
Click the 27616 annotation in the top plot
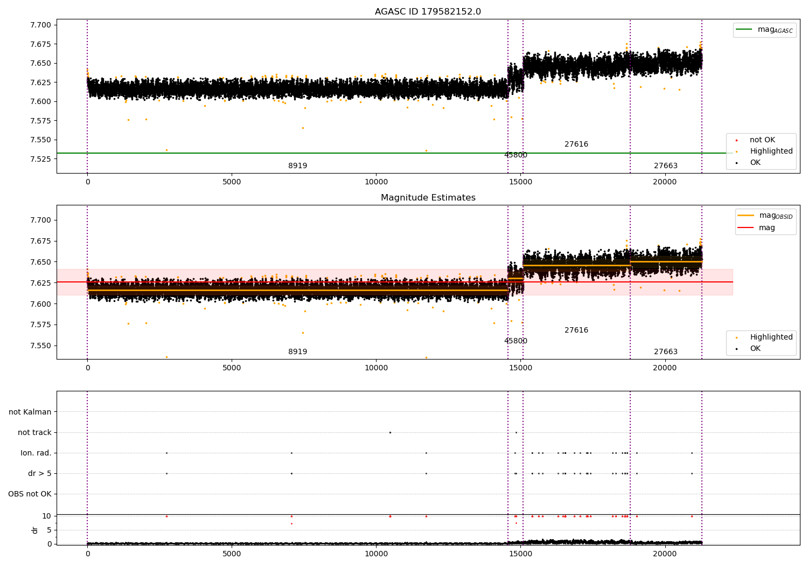coord(576,144)
